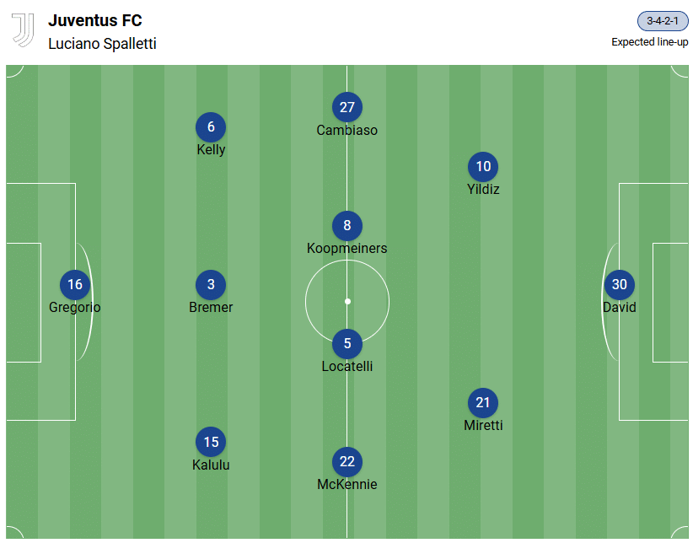The width and height of the screenshot is (693, 543).
Task: Select striker David's number 30 circle
Action: coord(620,285)
